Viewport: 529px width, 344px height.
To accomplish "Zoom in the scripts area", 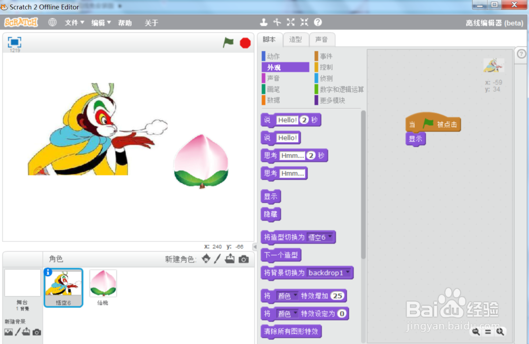I will tap(500, 332).
